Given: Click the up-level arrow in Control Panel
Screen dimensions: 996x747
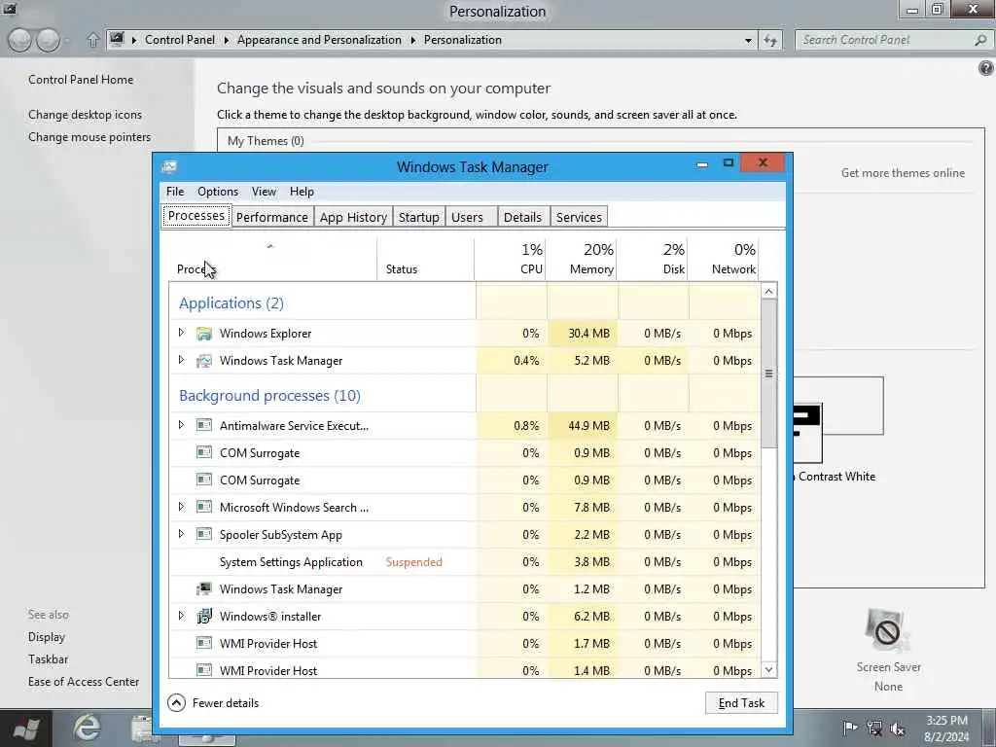Looking at the screenshot, I should point(92,41).
